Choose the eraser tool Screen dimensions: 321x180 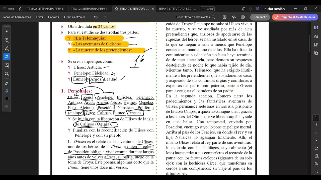(x=7, y=83)
